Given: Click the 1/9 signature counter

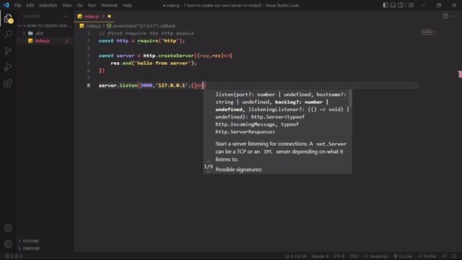Looking at the screenshot, I should point(208,167).
